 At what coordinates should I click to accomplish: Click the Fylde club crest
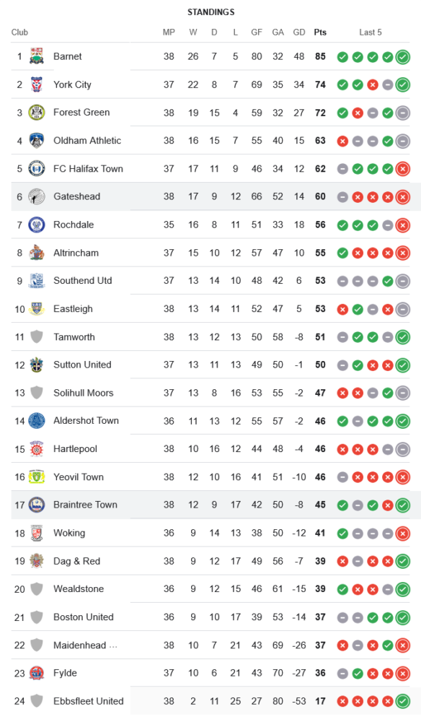coord(37,673)
